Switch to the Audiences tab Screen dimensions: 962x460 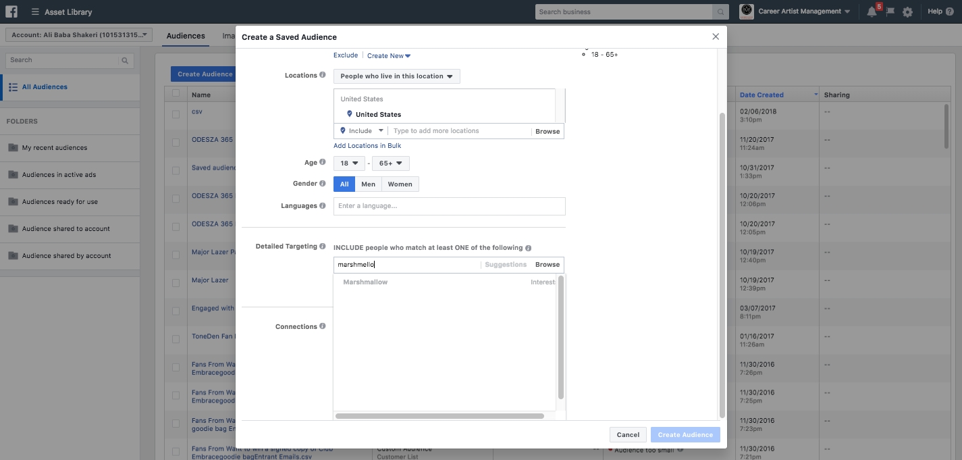[186, 36]
